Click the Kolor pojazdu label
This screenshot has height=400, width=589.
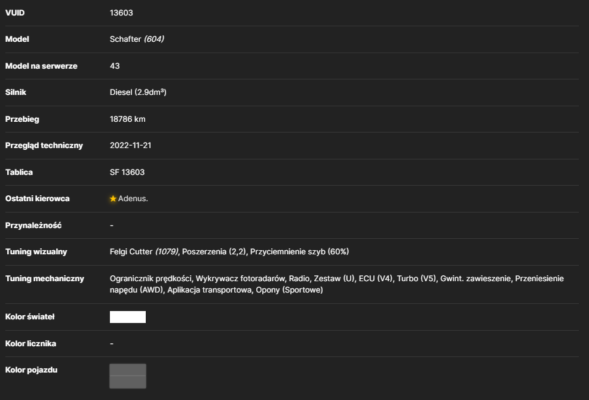point(32,370)
